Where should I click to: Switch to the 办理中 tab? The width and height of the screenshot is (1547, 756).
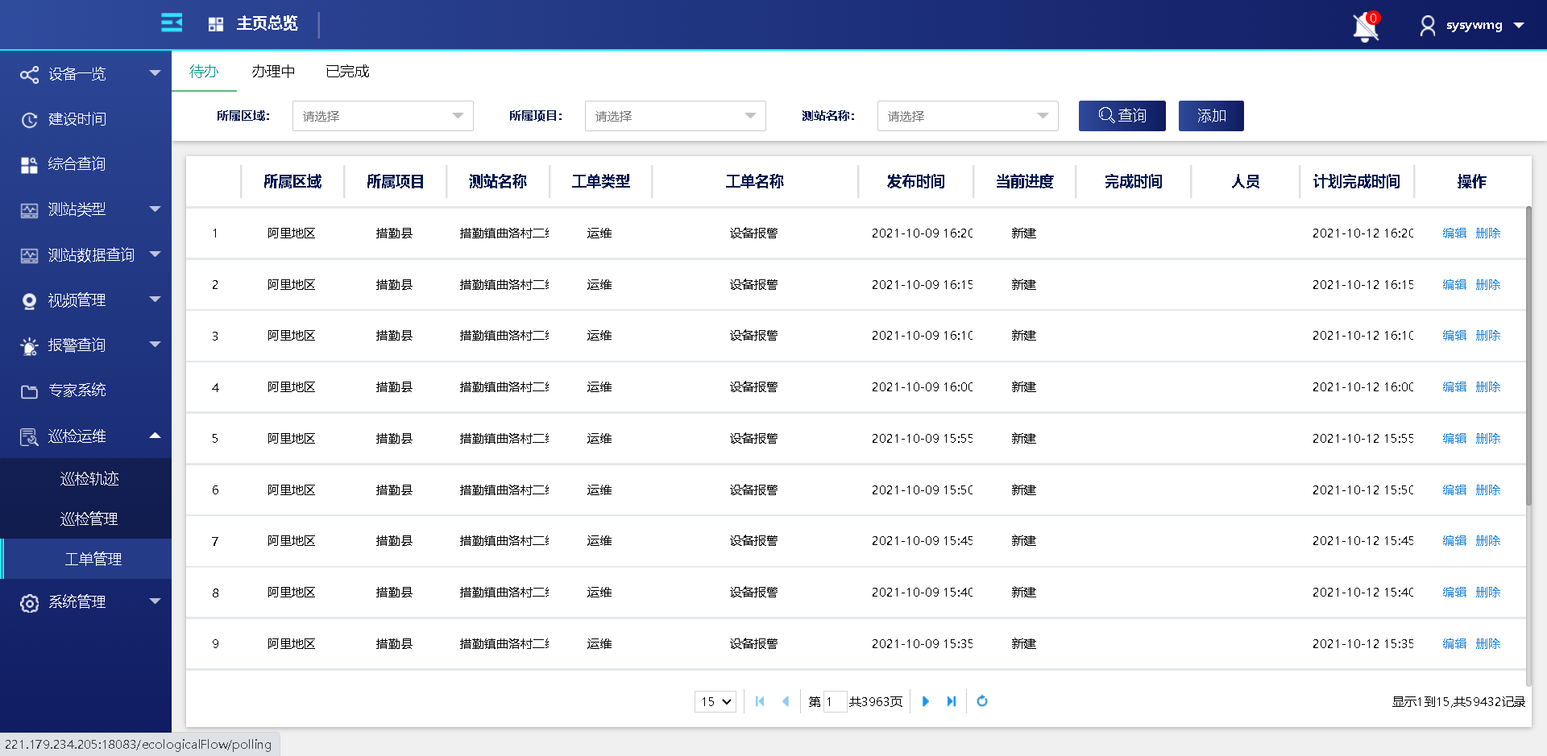pos(273,72)
